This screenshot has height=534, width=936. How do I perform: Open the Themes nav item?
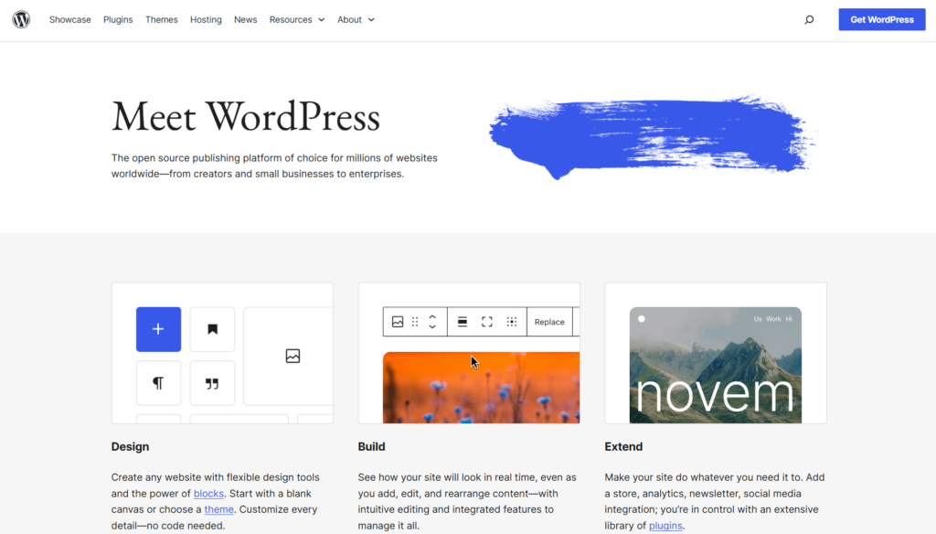[161, 20]
